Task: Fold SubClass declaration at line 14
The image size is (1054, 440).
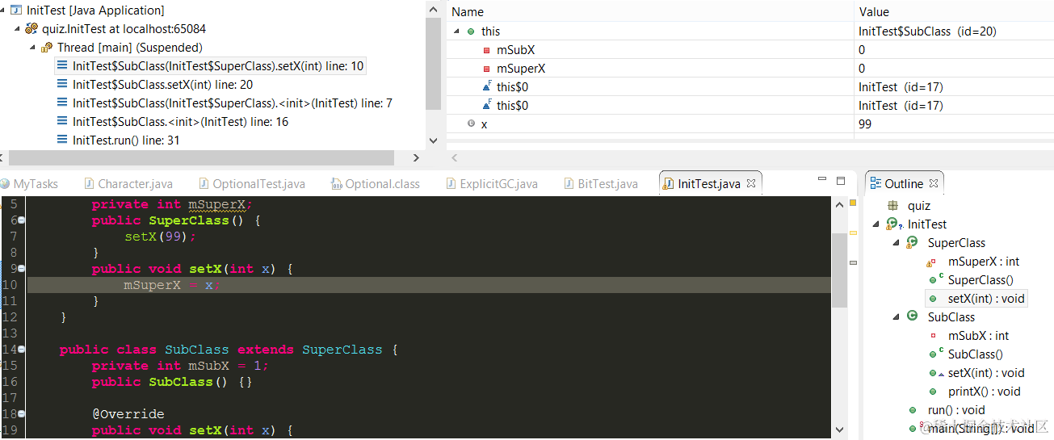Action: 22,350
